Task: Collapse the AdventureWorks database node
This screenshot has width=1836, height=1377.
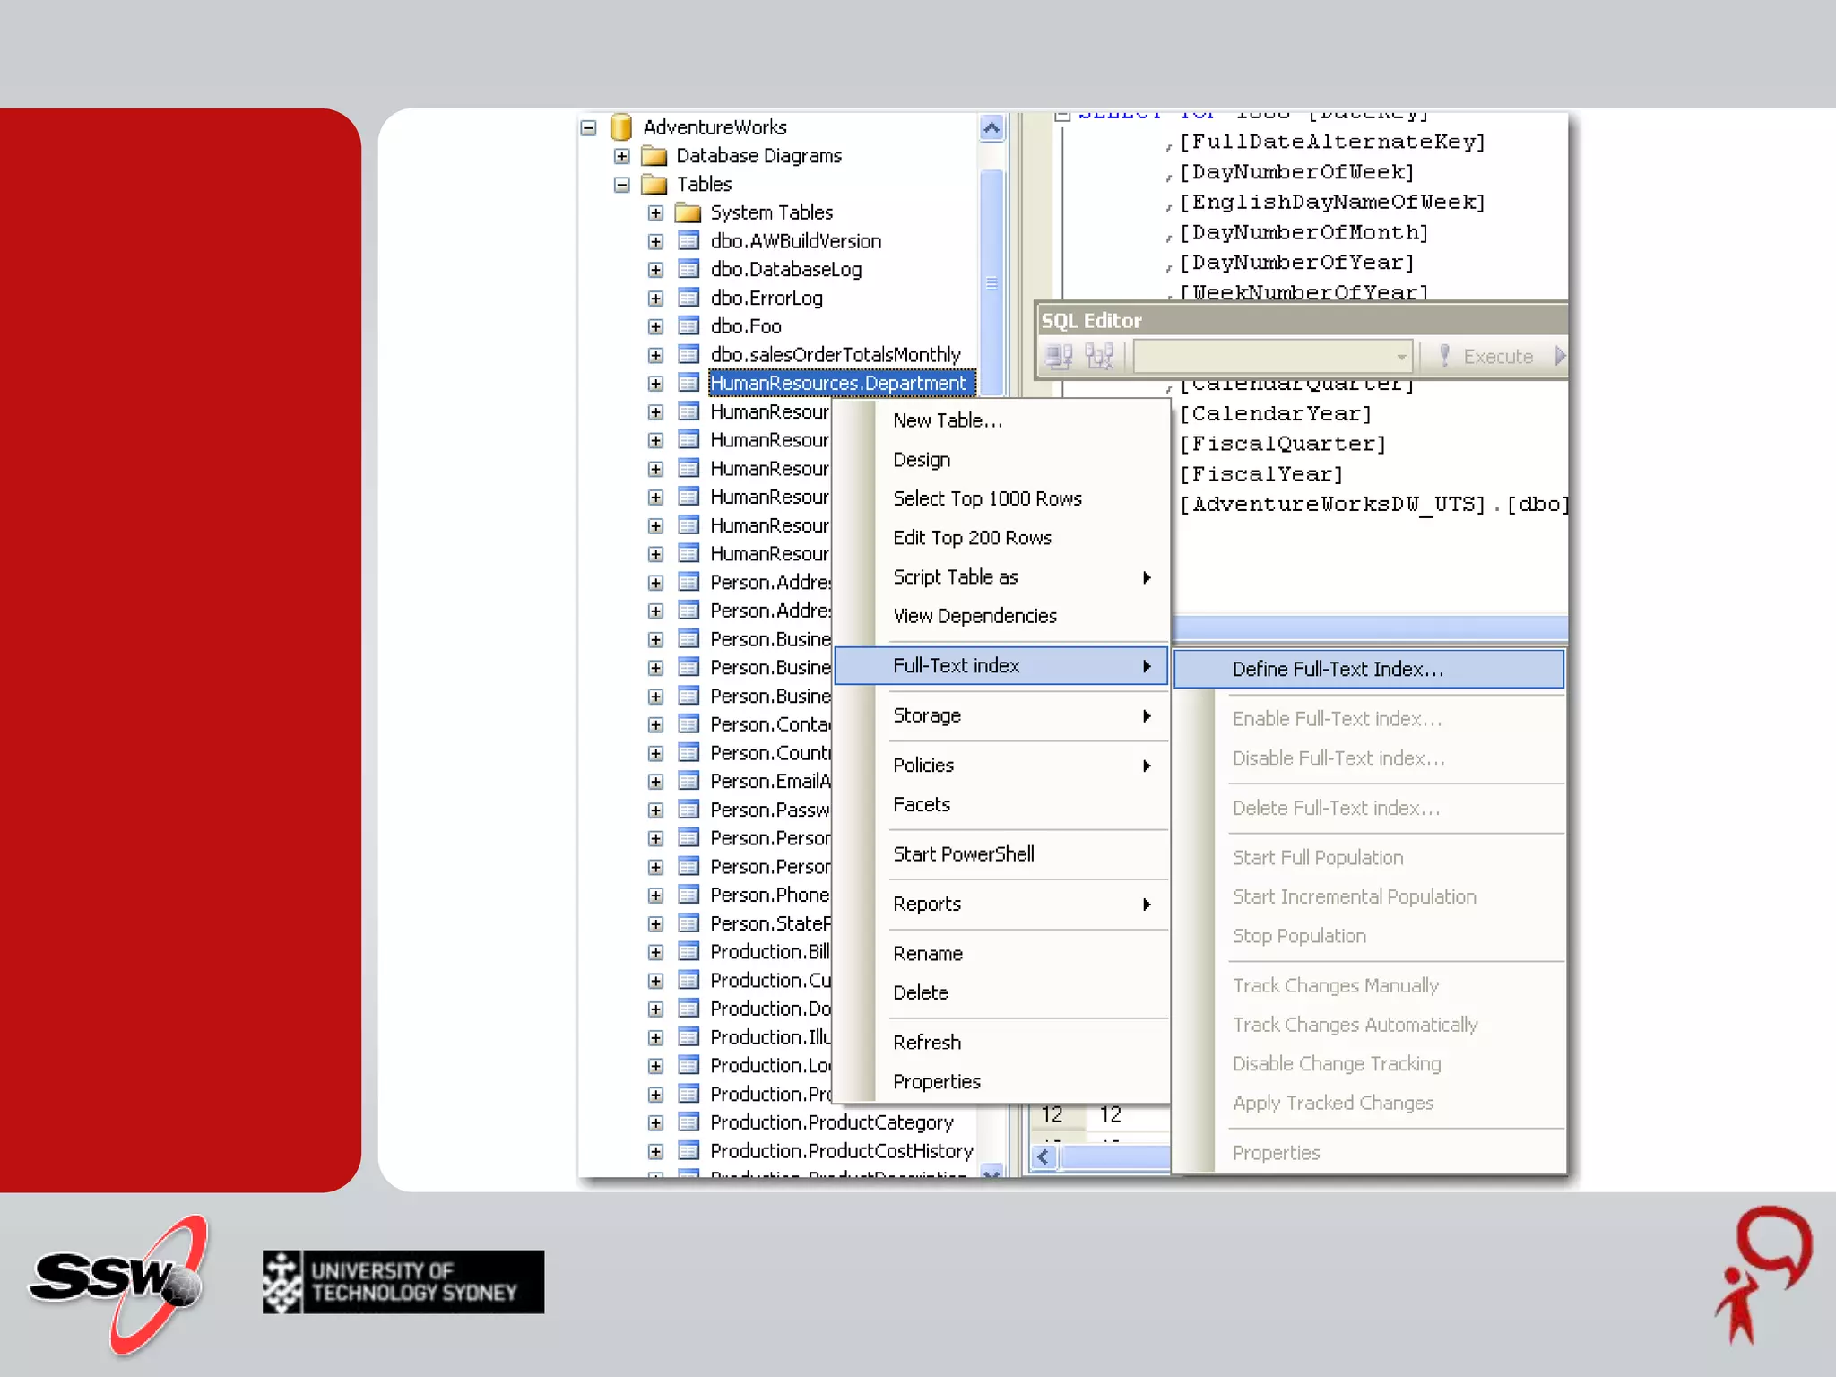Action: click(x=588, y=128)
